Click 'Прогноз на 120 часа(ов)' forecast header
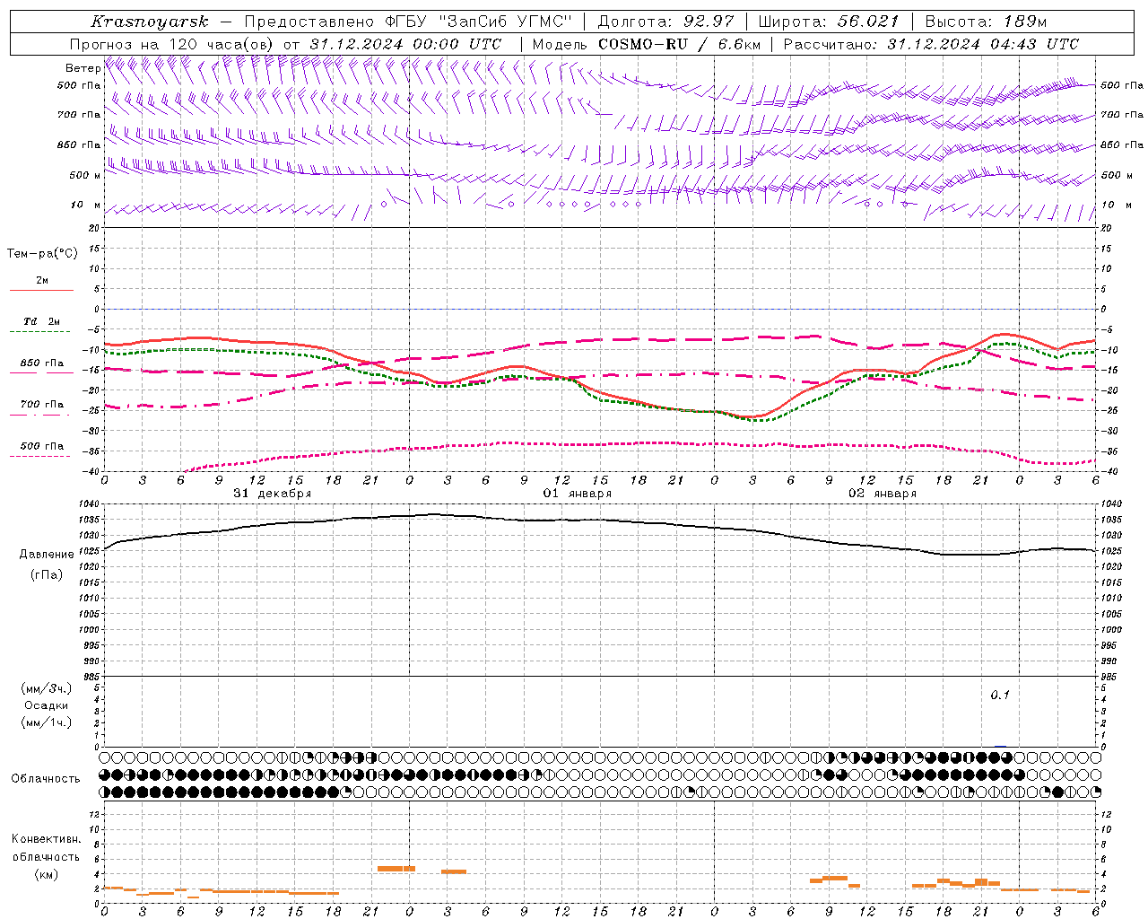 172,44
